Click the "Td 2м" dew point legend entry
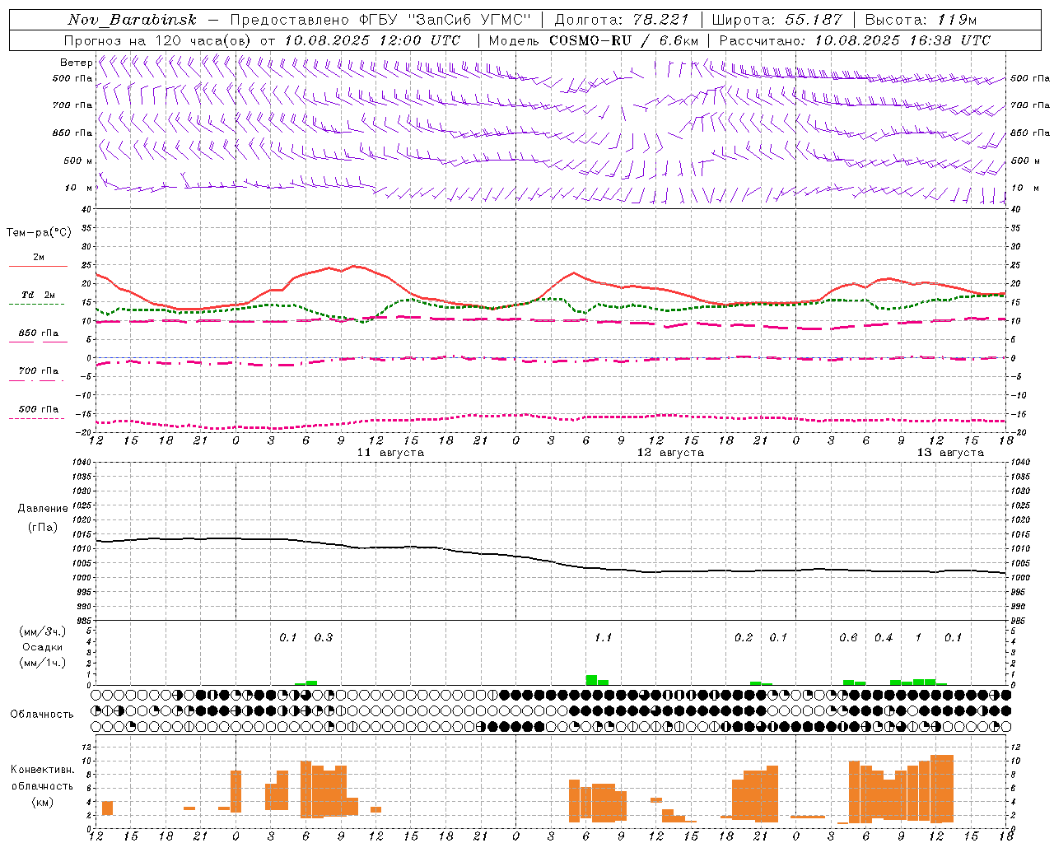Viewport: 1054px width, 843px height. (x=39, y=295)
